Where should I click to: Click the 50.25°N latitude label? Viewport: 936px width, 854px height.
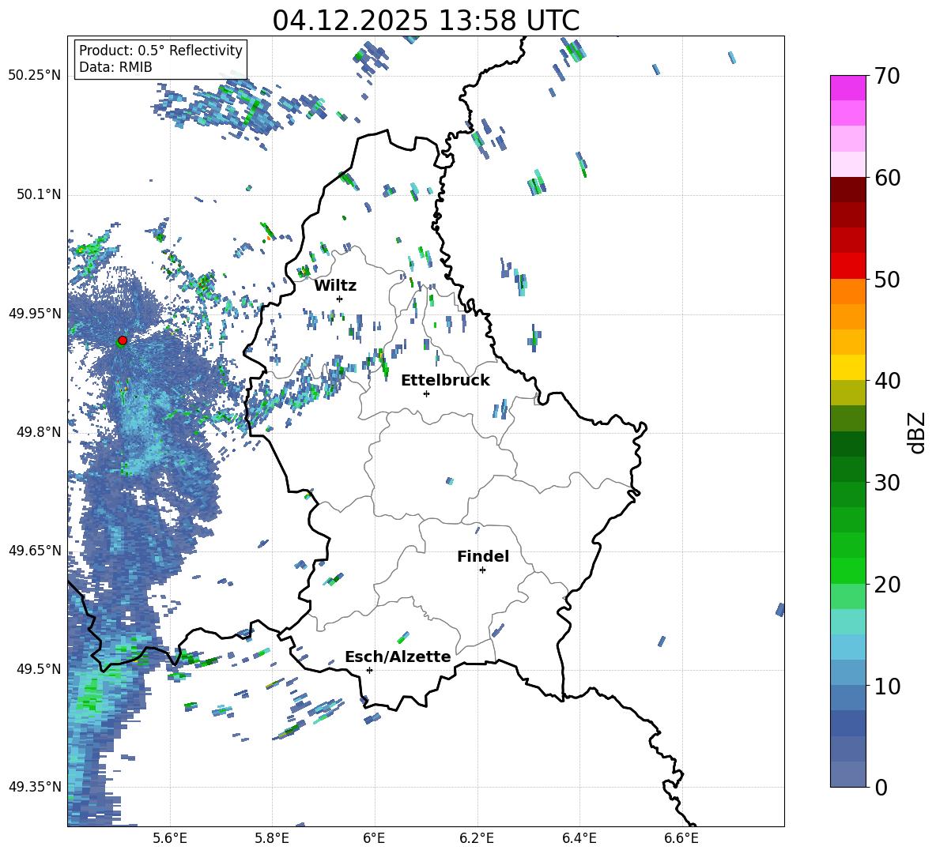[35, 76]
